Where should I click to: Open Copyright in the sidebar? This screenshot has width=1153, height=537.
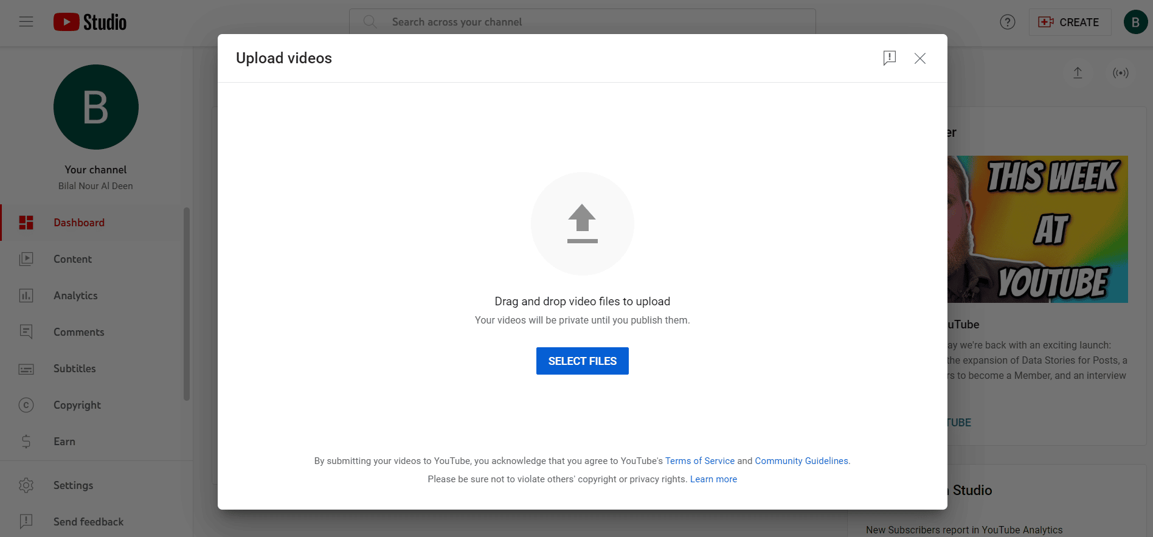[x=91, y=405]
